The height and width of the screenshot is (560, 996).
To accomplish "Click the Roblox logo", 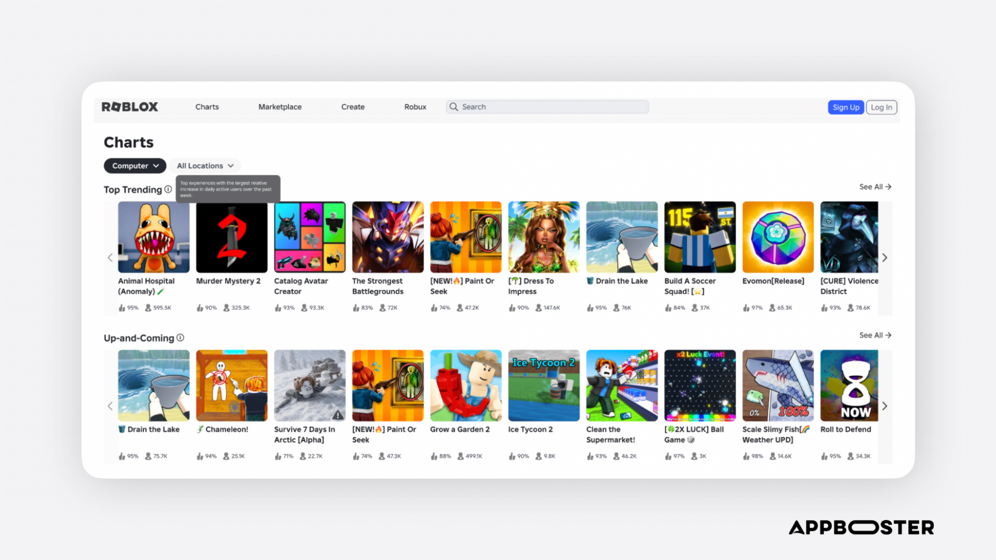I will pyautogui.click(x=129, y=107).
